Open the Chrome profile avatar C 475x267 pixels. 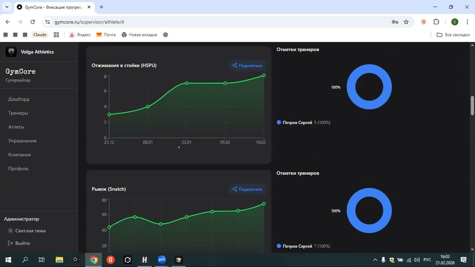coord(455,22)
